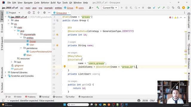Screen dimensions: 191x107
Task: Expand External Libraries node
Action: 5,72
